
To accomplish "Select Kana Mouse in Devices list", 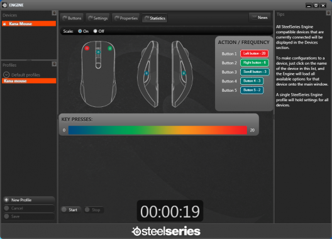I will click(x=29, y=24).
